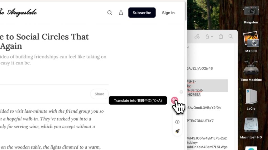
Task: Click the search magnifier in Augustate header
Action: [x=110, y=13]
